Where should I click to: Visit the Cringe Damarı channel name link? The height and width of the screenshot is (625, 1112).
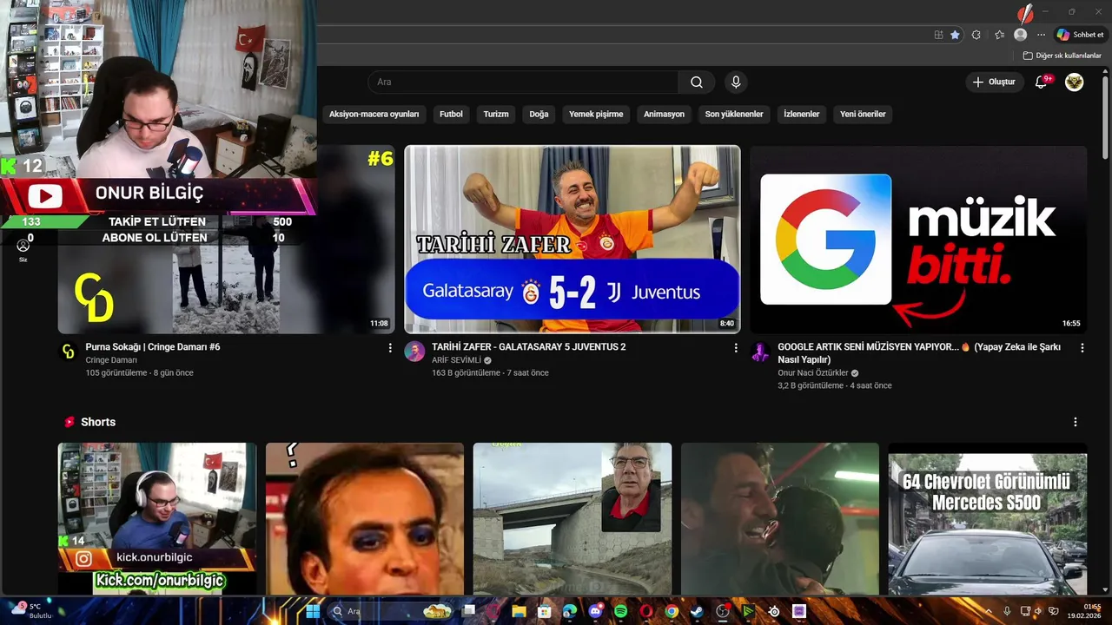111,360
